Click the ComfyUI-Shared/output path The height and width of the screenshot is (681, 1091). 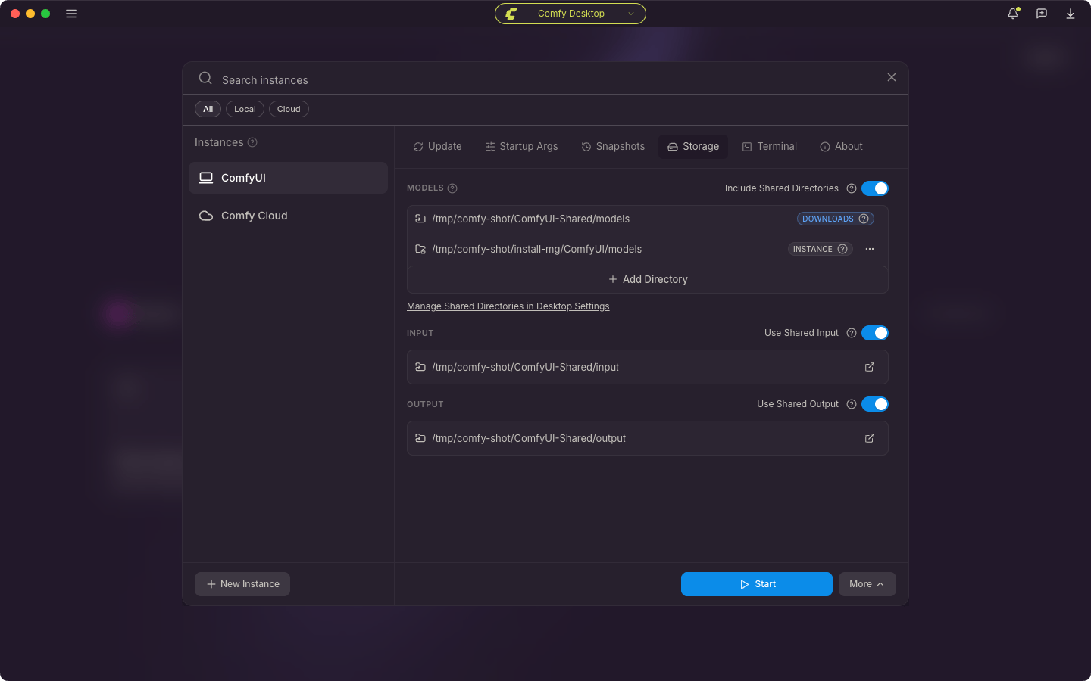(x=529, y=438)
